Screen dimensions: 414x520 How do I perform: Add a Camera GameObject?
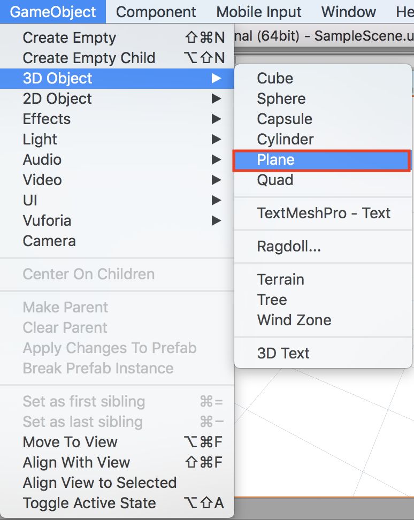[49, 241]
